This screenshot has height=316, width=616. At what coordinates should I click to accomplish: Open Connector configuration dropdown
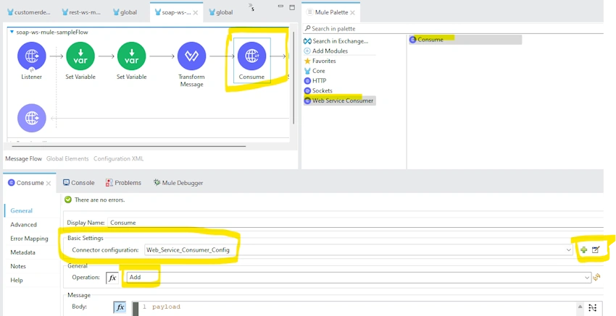coord(568,249)
